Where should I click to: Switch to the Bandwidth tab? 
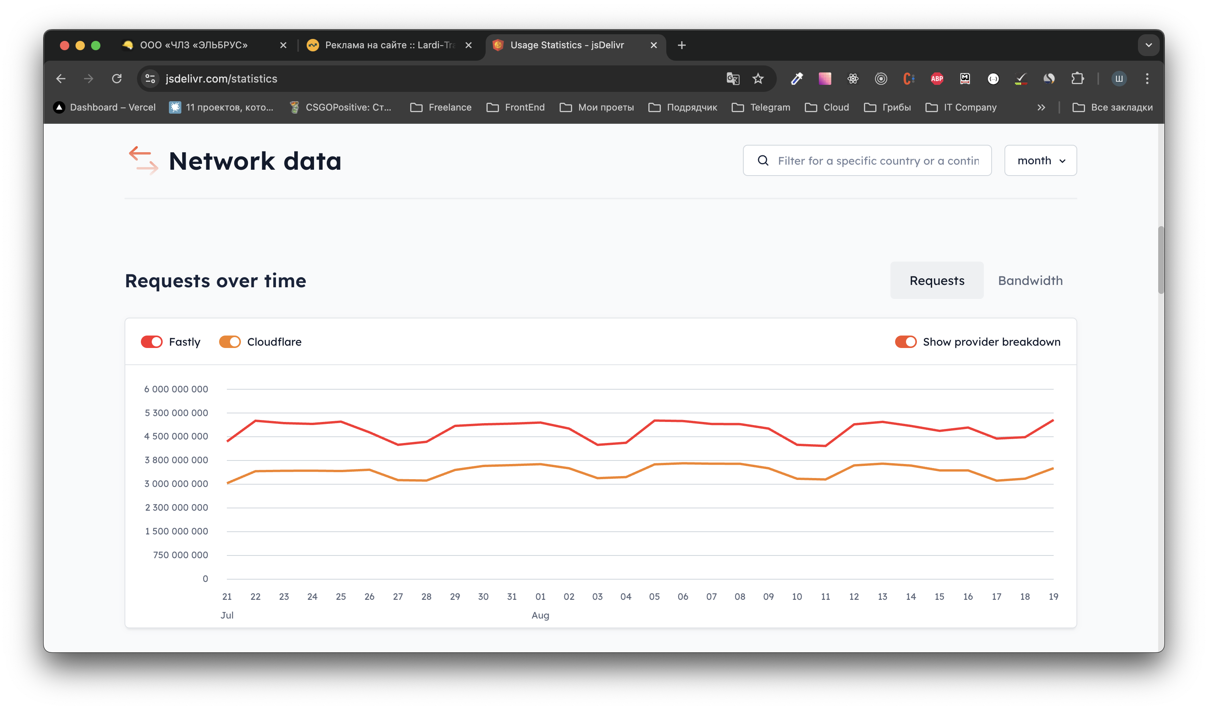pyautogui.click(x=1030, y=280)
